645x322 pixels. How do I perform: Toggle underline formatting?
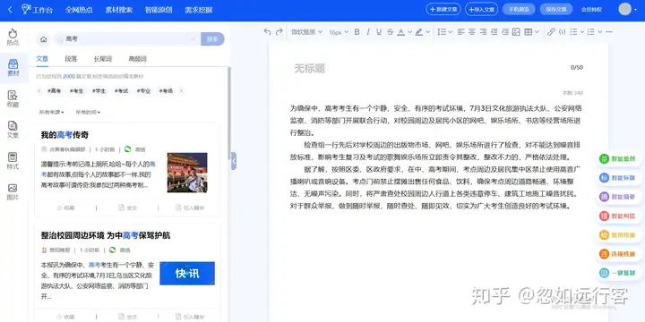(x=379, y=31)
